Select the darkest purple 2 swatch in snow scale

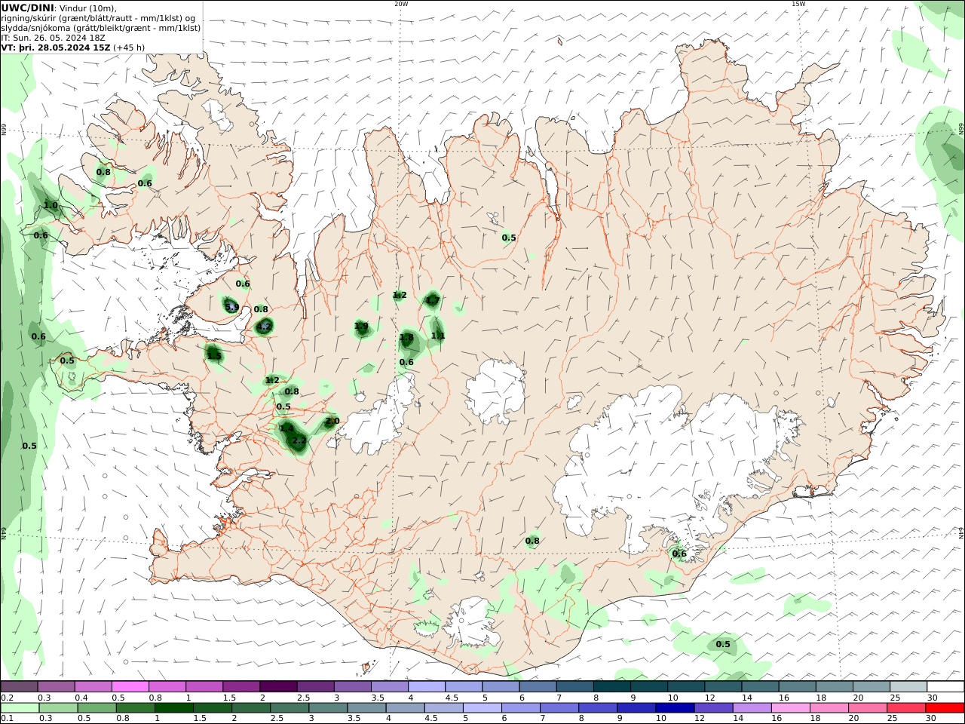[277, 686]
